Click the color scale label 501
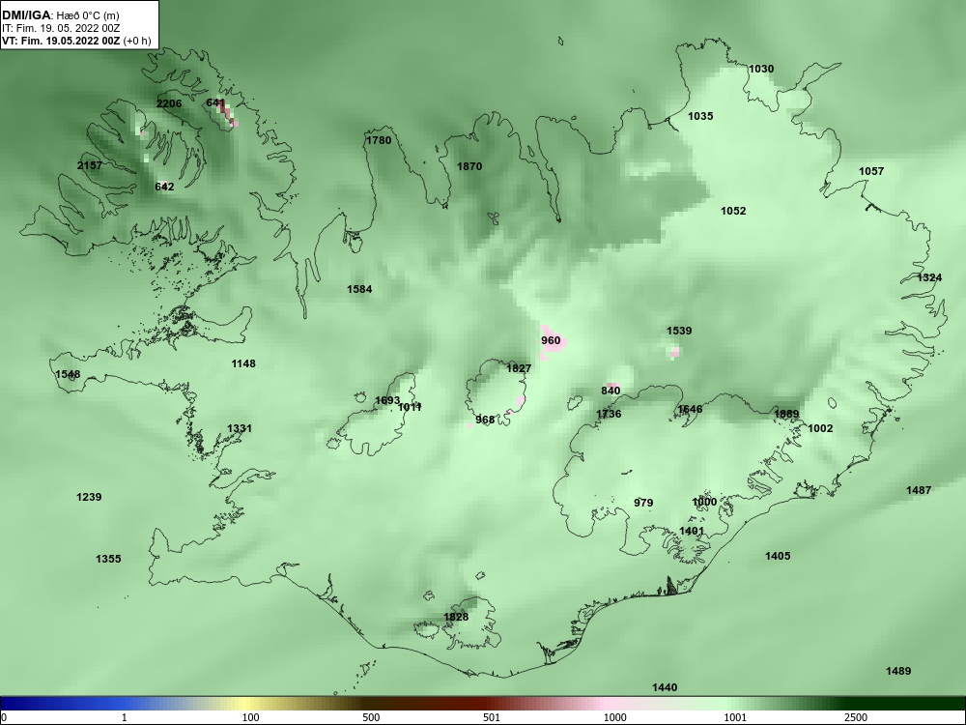Screen dimensions: 966x725 pyautogui.click(x=493, y=717)
